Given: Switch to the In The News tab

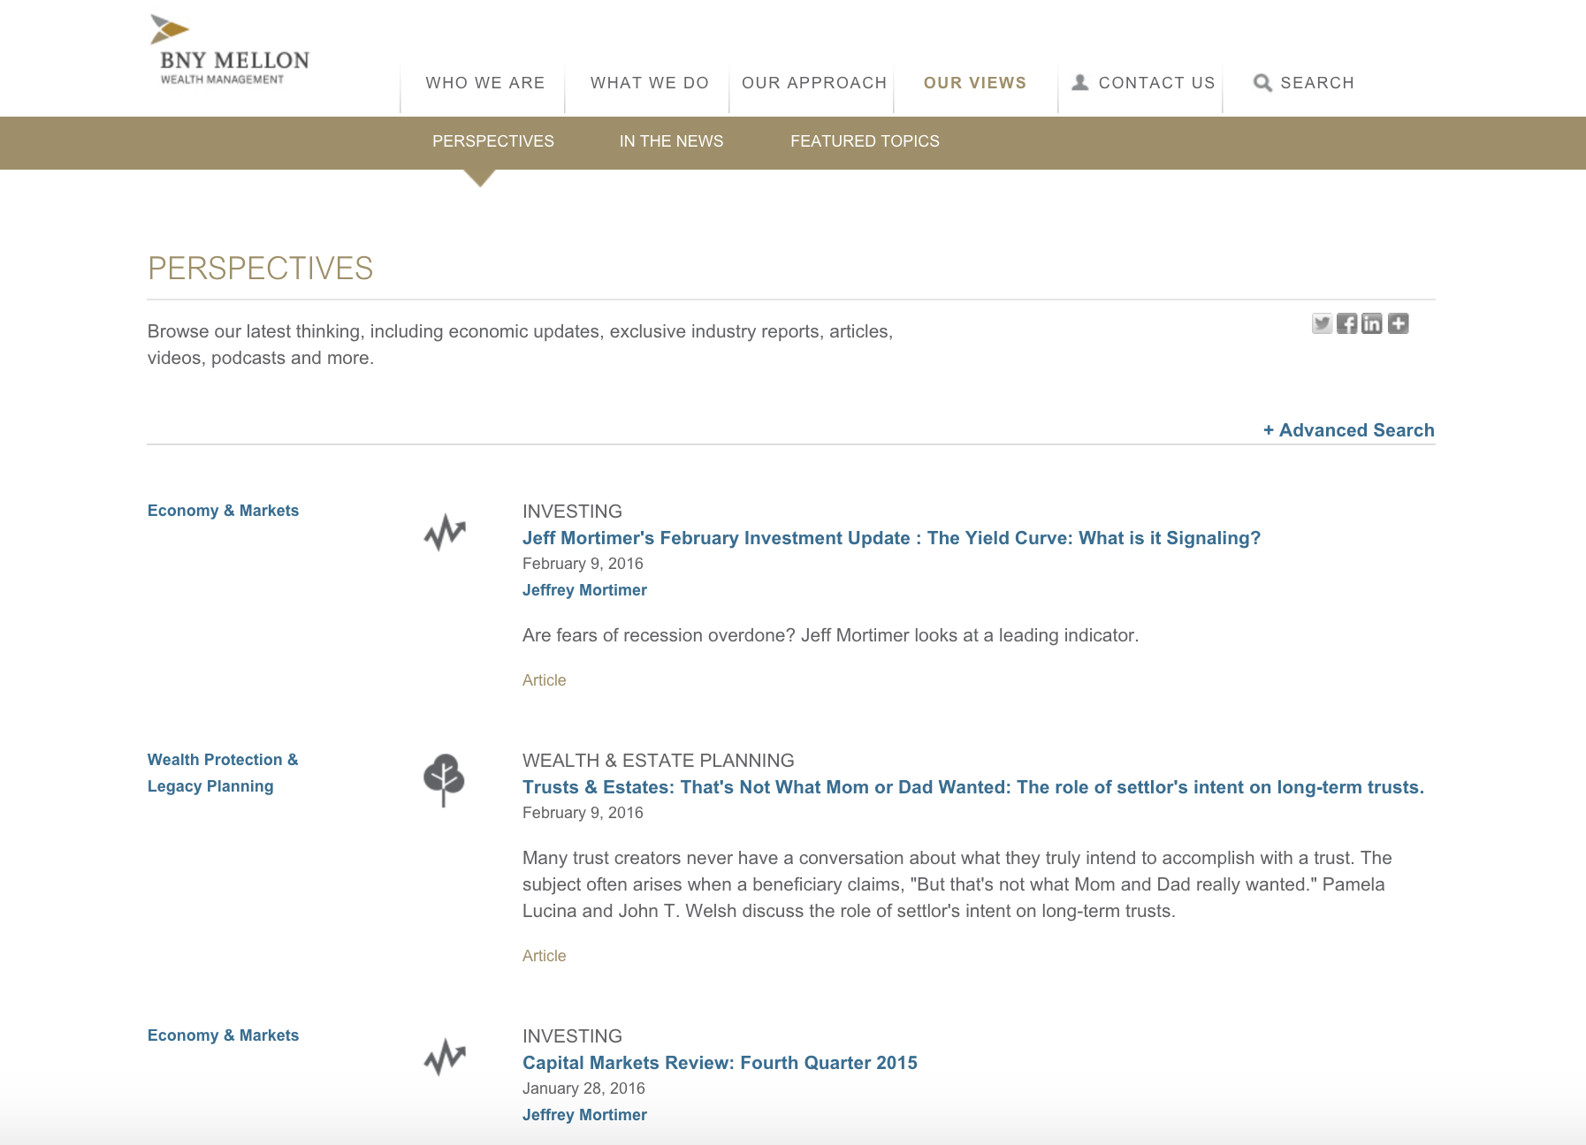Looking at the screenshot, I should [x=671, y=141].
